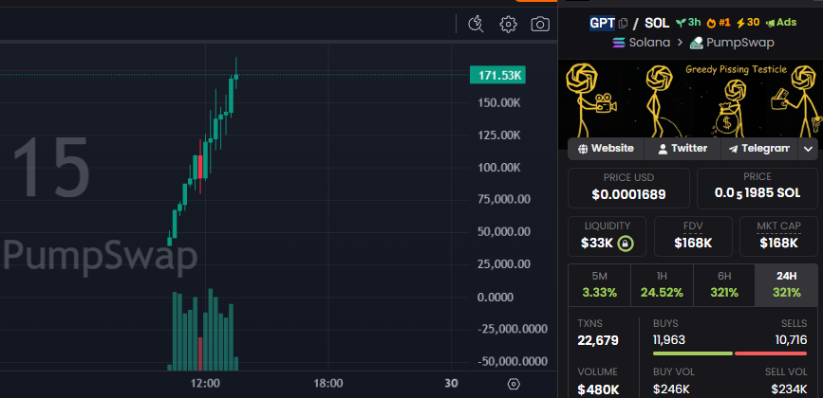Click the liquidity locked padlock icon
The width and height of the screenshot is (823, 398).
626,243
